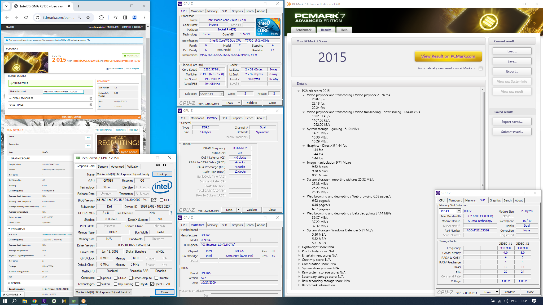Image resolution: width=543 pixels, height=305 pixels.
Task: Toggle the OpenCL checkbox
Action: [99, 278]
